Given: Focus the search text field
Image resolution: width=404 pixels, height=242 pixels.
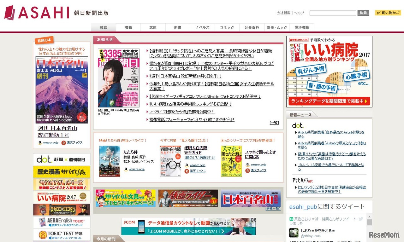Looking at the screenshot, I should (333, 13).
